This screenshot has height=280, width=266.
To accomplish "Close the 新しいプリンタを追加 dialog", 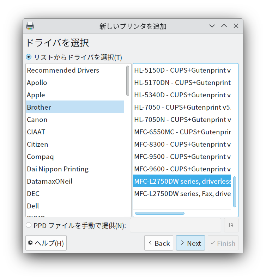I will pos(236,26).
